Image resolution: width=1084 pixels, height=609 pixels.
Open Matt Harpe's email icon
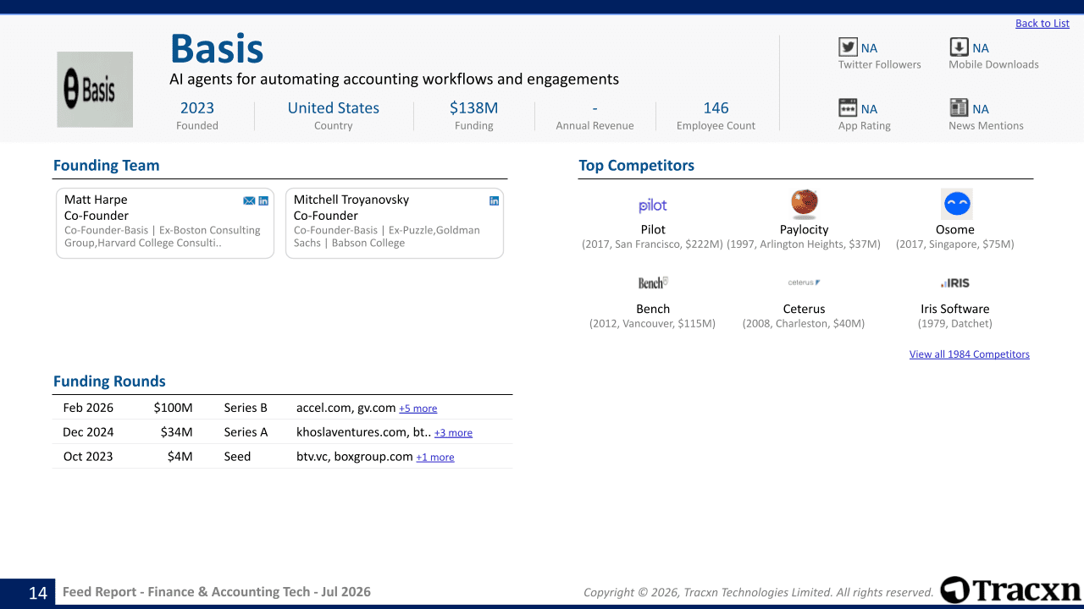point(249,200)
